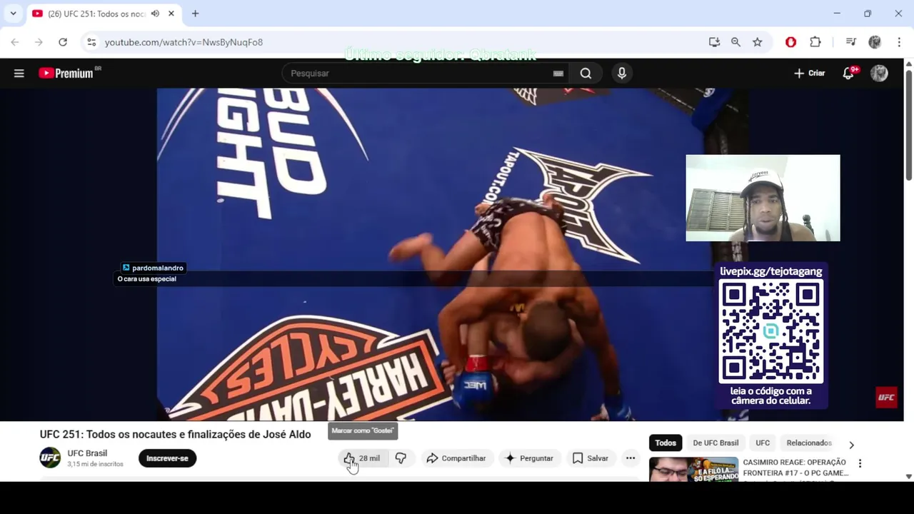The width and height of the screenshot is (914, 514).
Task: Select the Relacionados filter chip
Action: click(809, 443)
